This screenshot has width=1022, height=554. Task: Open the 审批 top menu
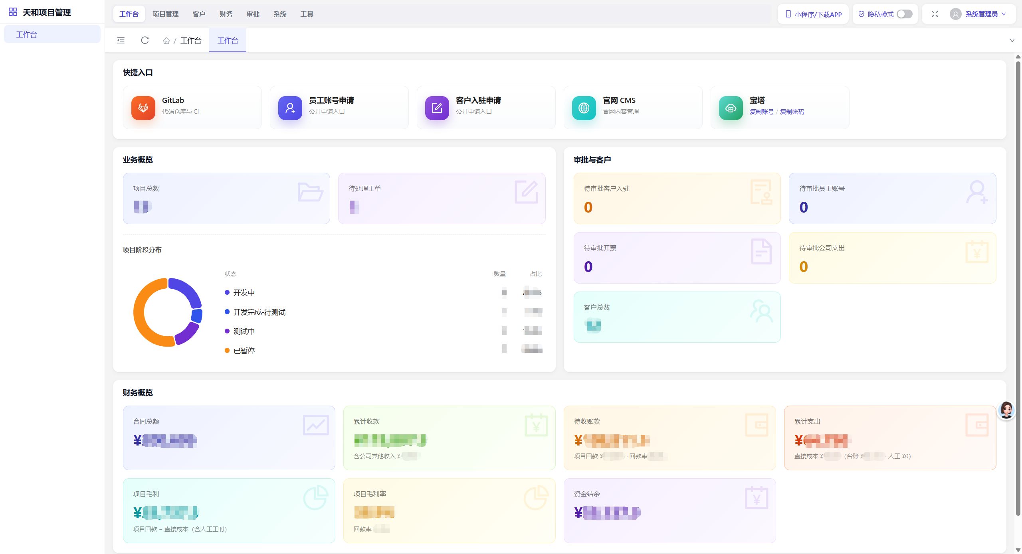coord(253,14)
